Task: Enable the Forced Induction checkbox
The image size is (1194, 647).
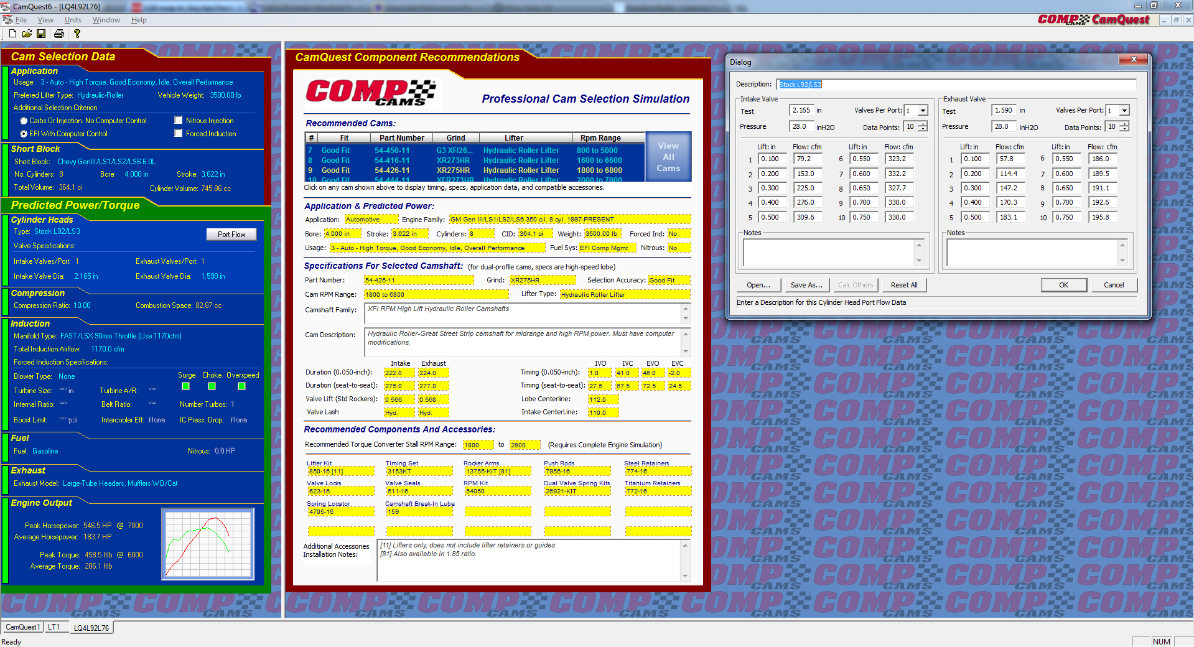Action: [x=179, y=133]
